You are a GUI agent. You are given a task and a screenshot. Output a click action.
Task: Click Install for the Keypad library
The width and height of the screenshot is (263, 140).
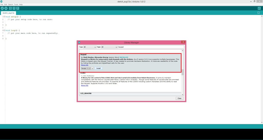(x=99, y=69)
